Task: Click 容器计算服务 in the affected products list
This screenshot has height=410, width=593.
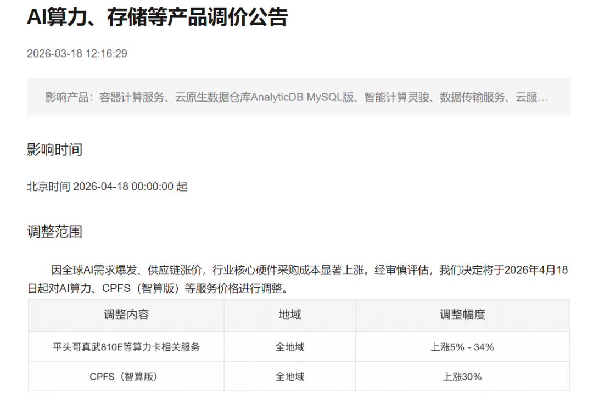Action: tap(132, 98)
